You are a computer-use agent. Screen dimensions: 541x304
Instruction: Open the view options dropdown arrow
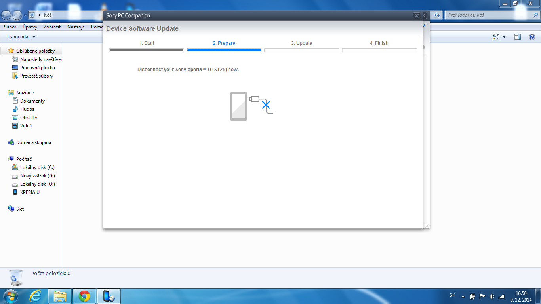click(504, 37)
